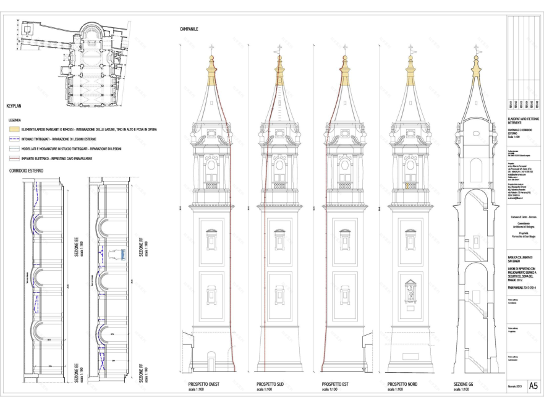
Task: Click the A5 sheet number box
Action: point(532,386)
